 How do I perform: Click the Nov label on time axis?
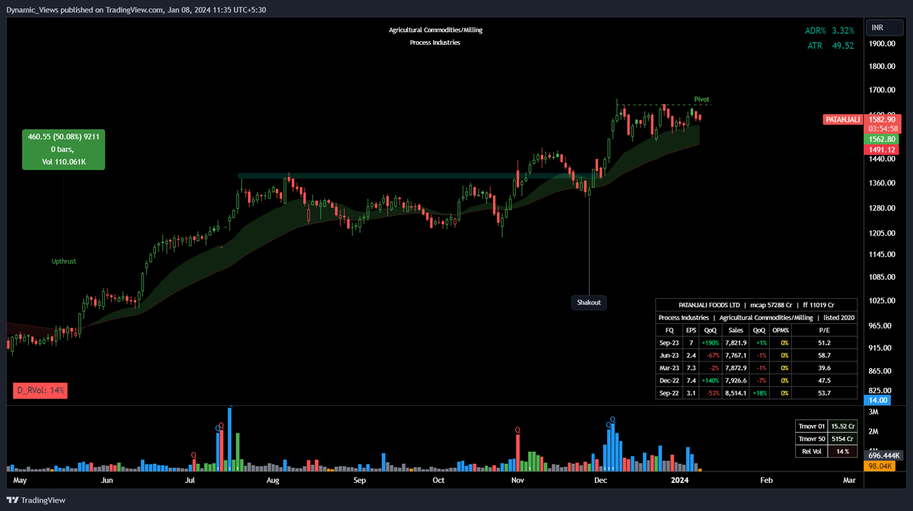[x=517, y=481]
